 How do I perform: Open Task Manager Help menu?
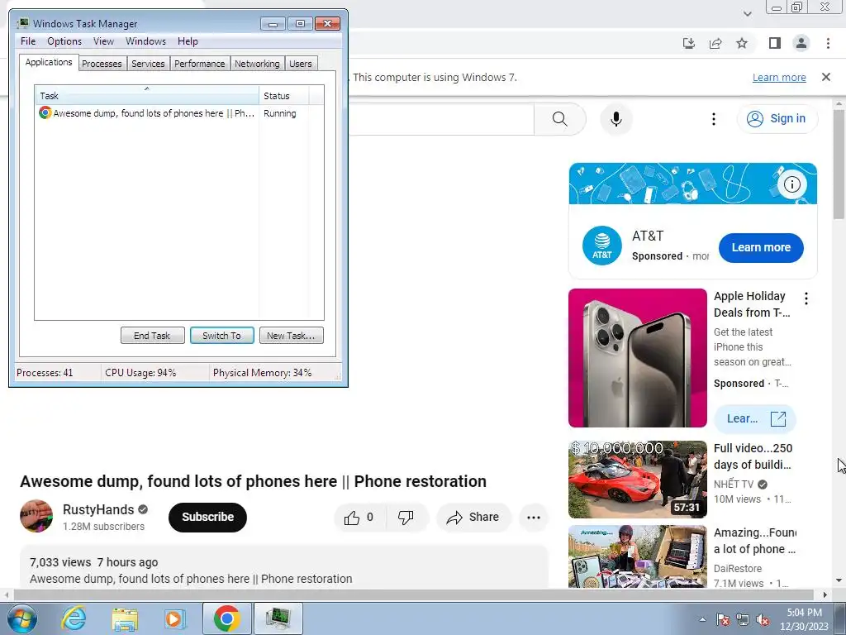[x=188, y=41]
